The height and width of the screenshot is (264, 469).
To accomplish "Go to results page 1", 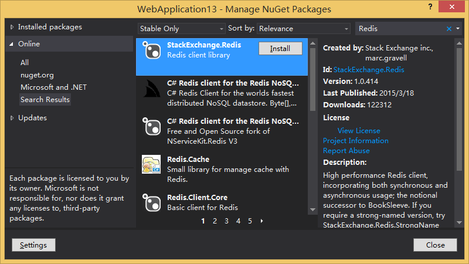I will point(203,221).
